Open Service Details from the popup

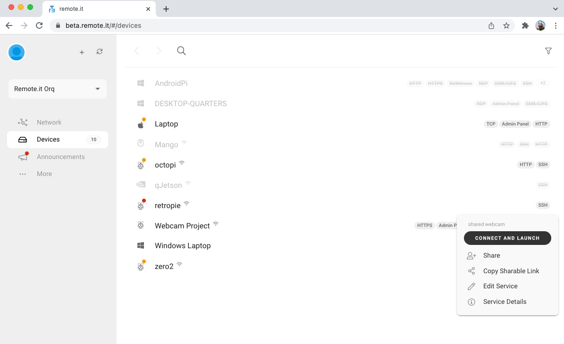click(x=507, y=302)
